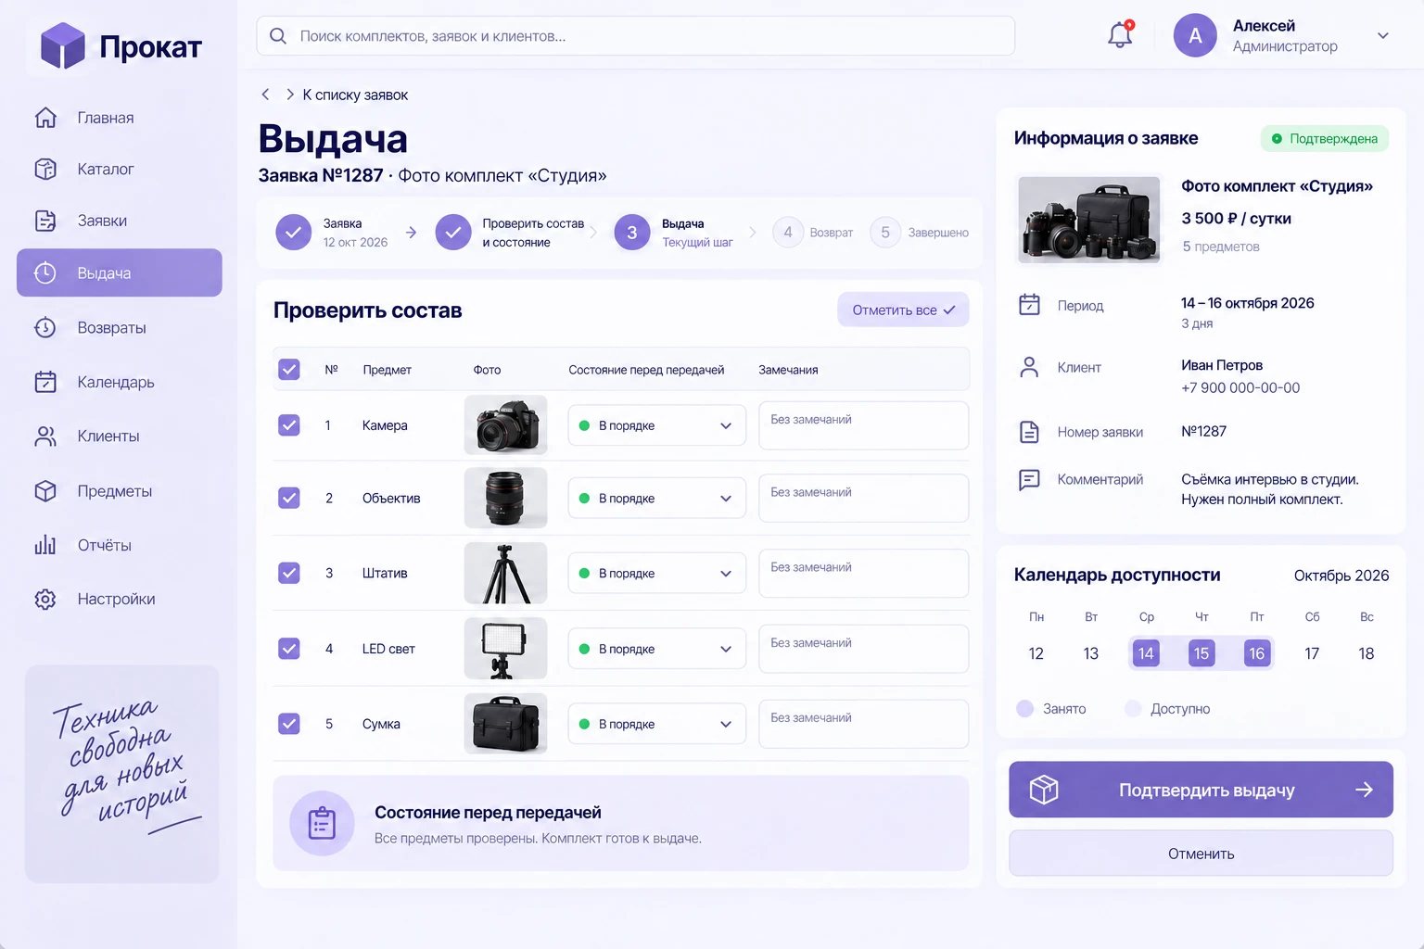Click the Отменить button

(x=1201, y=854)
